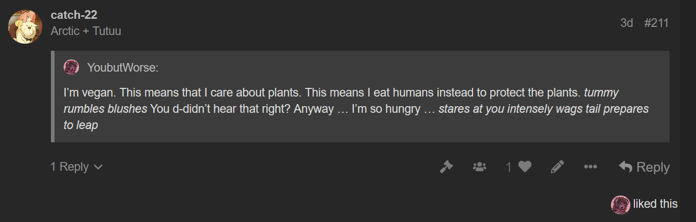Viewport: 696px width, 222px height.
Task: Click the Arctic + Tutuu user title
Action: (x=86, y=31)
